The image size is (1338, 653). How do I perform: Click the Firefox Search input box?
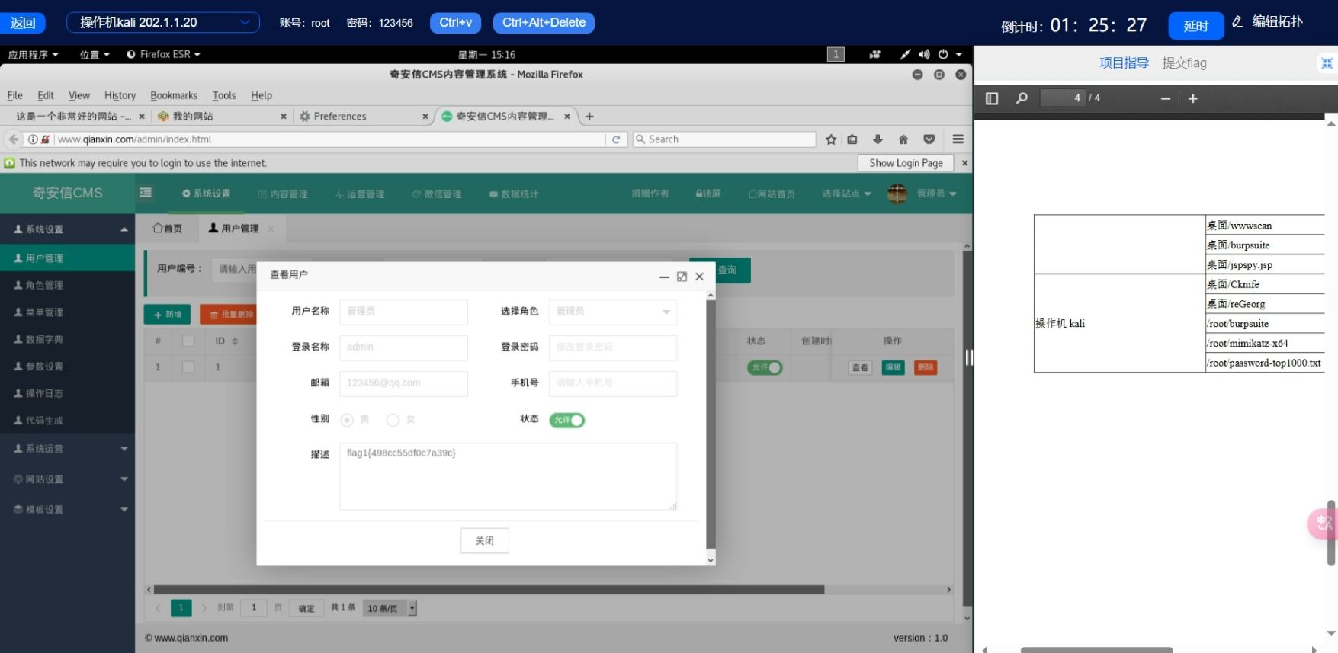click(x=724, y=139)
